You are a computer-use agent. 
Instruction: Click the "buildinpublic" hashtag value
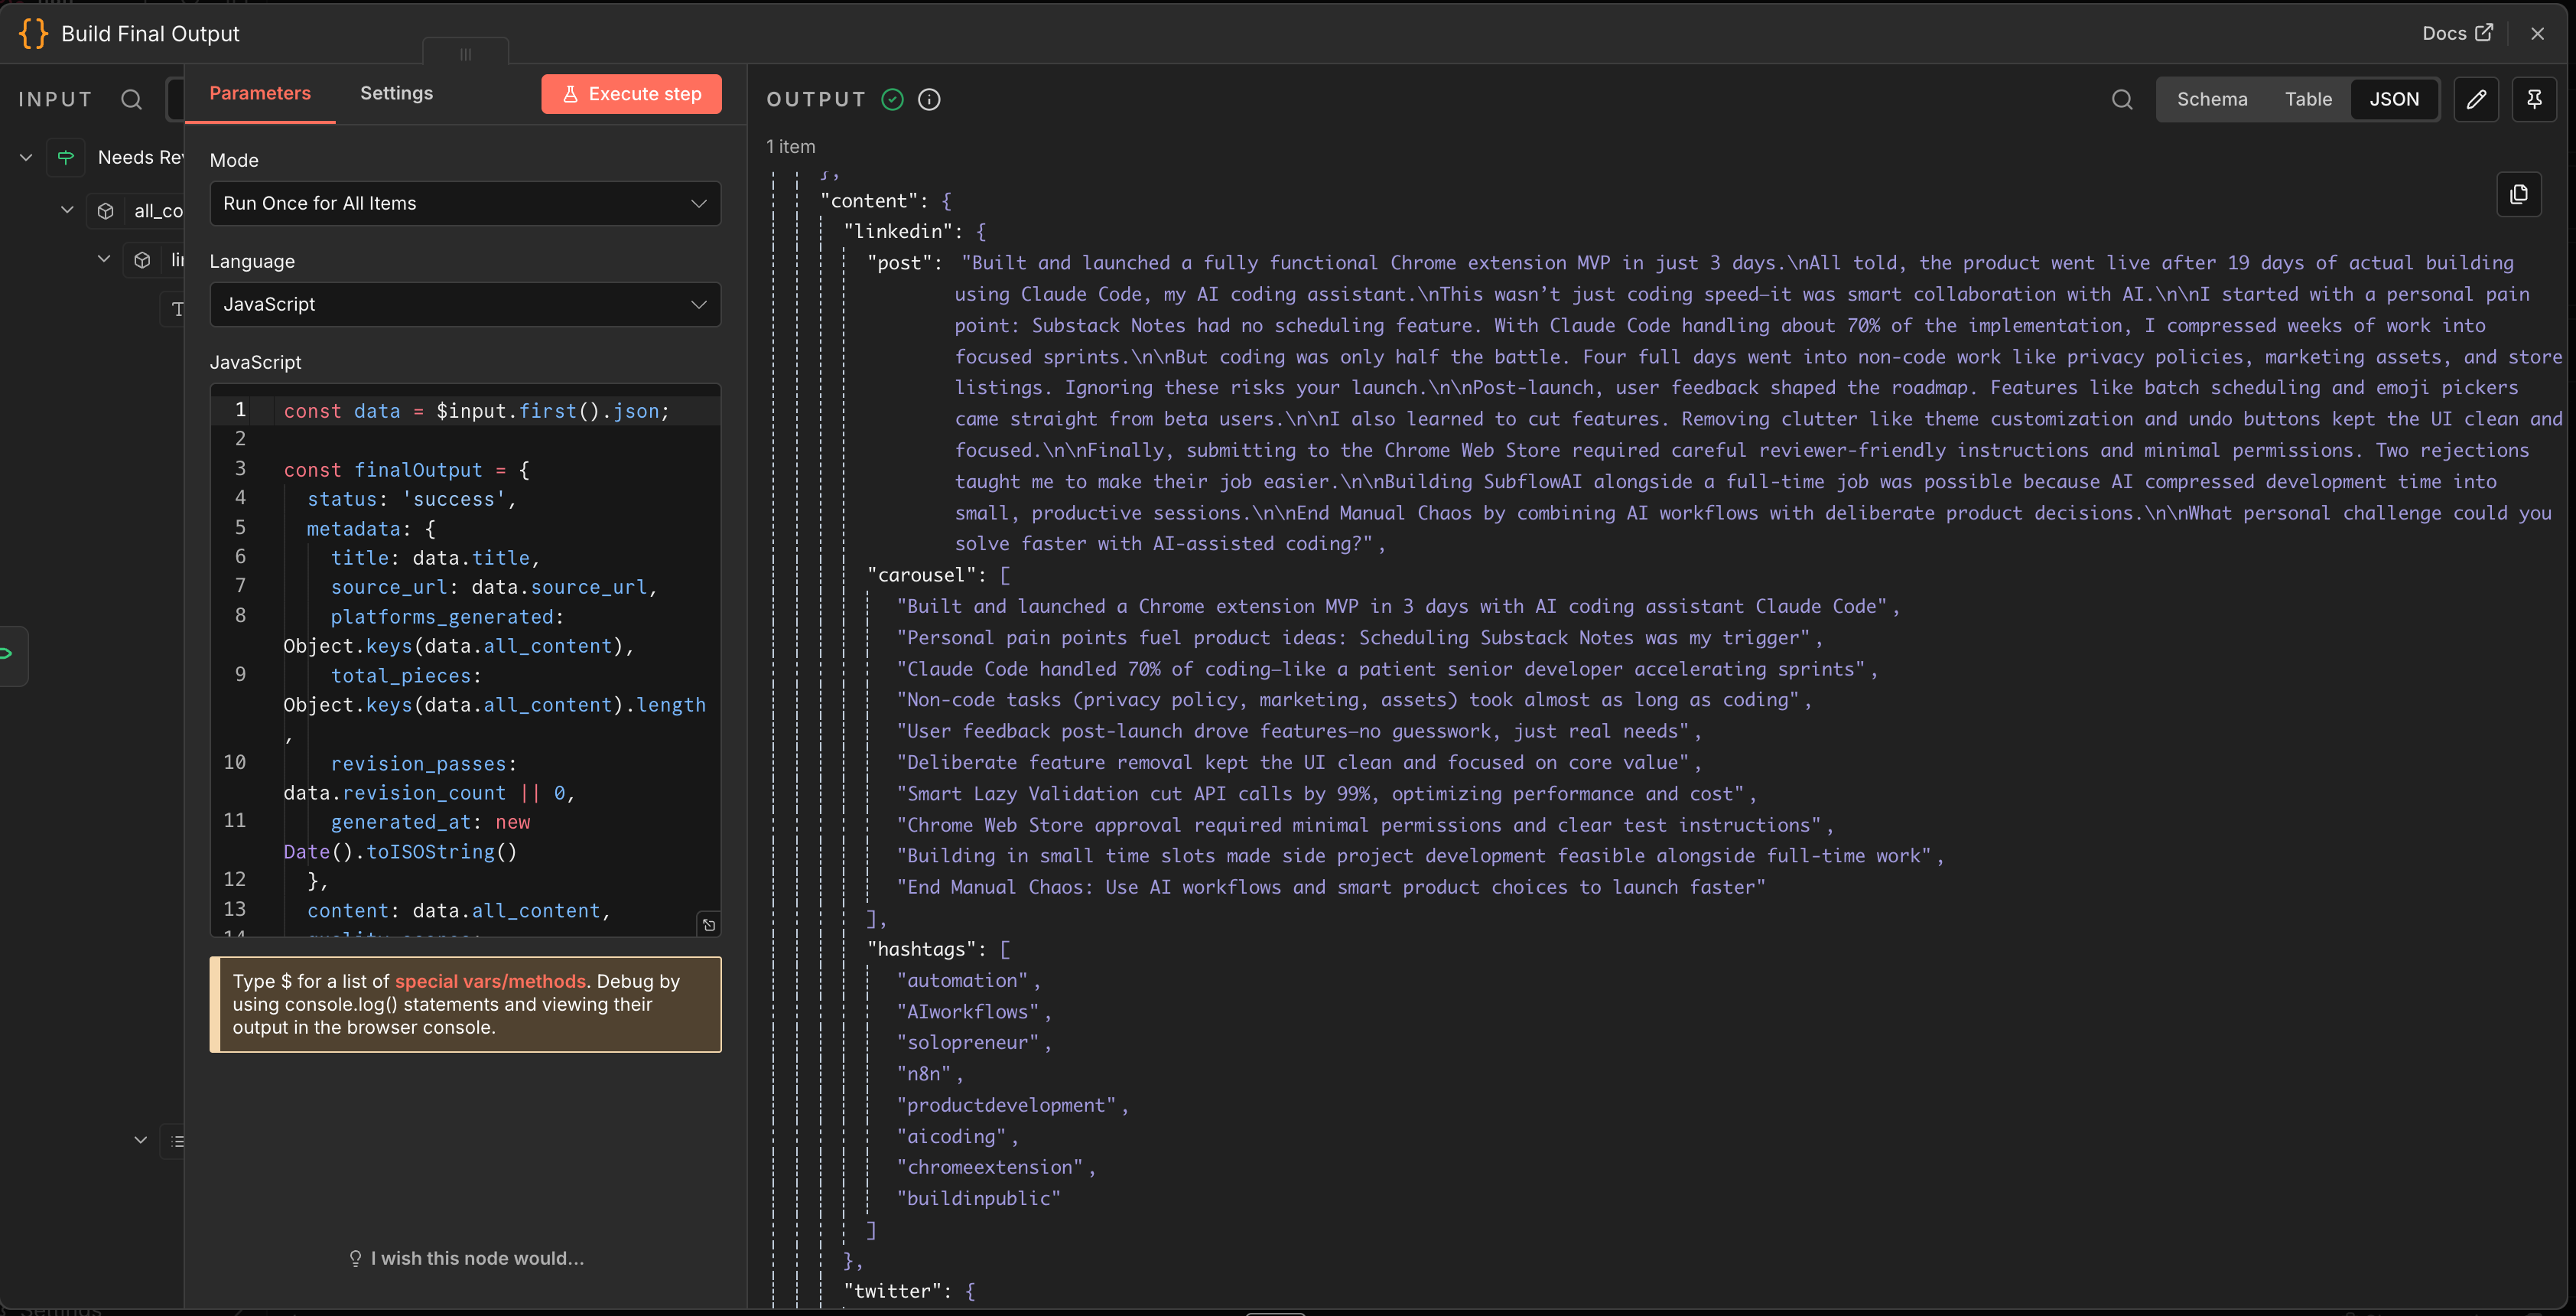(978, 1198)
